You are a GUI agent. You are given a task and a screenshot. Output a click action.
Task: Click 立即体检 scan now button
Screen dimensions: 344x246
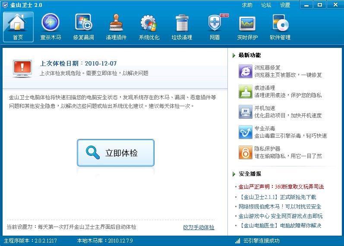116,153
